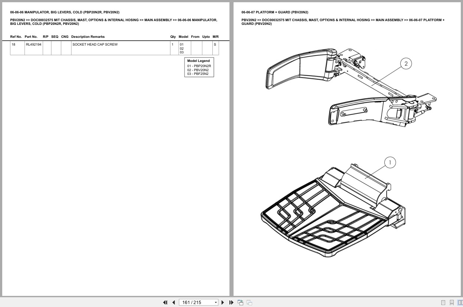Switch to two-page facing view
Viewport: 463px width, 307px height.
460,303
